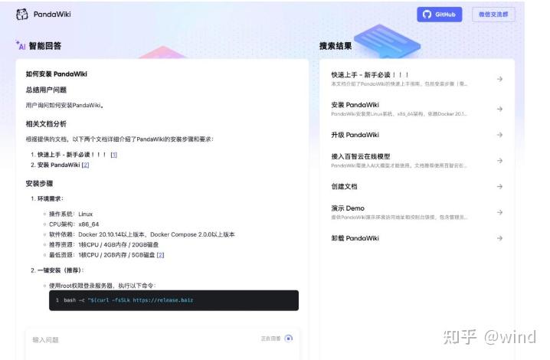The height and width of the screenshot is (360, 550).
Task: Click citation [2] after 最低资源 line
Action: click(160, 255)
